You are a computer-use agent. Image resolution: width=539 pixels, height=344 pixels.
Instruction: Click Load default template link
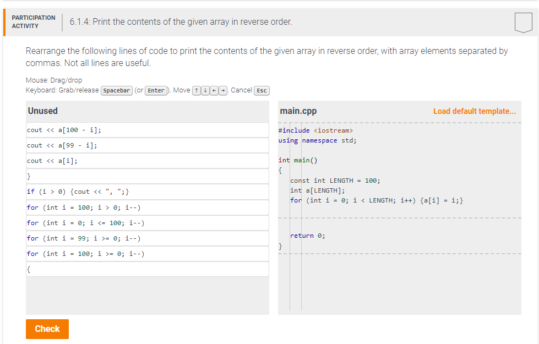coord(475,111)
